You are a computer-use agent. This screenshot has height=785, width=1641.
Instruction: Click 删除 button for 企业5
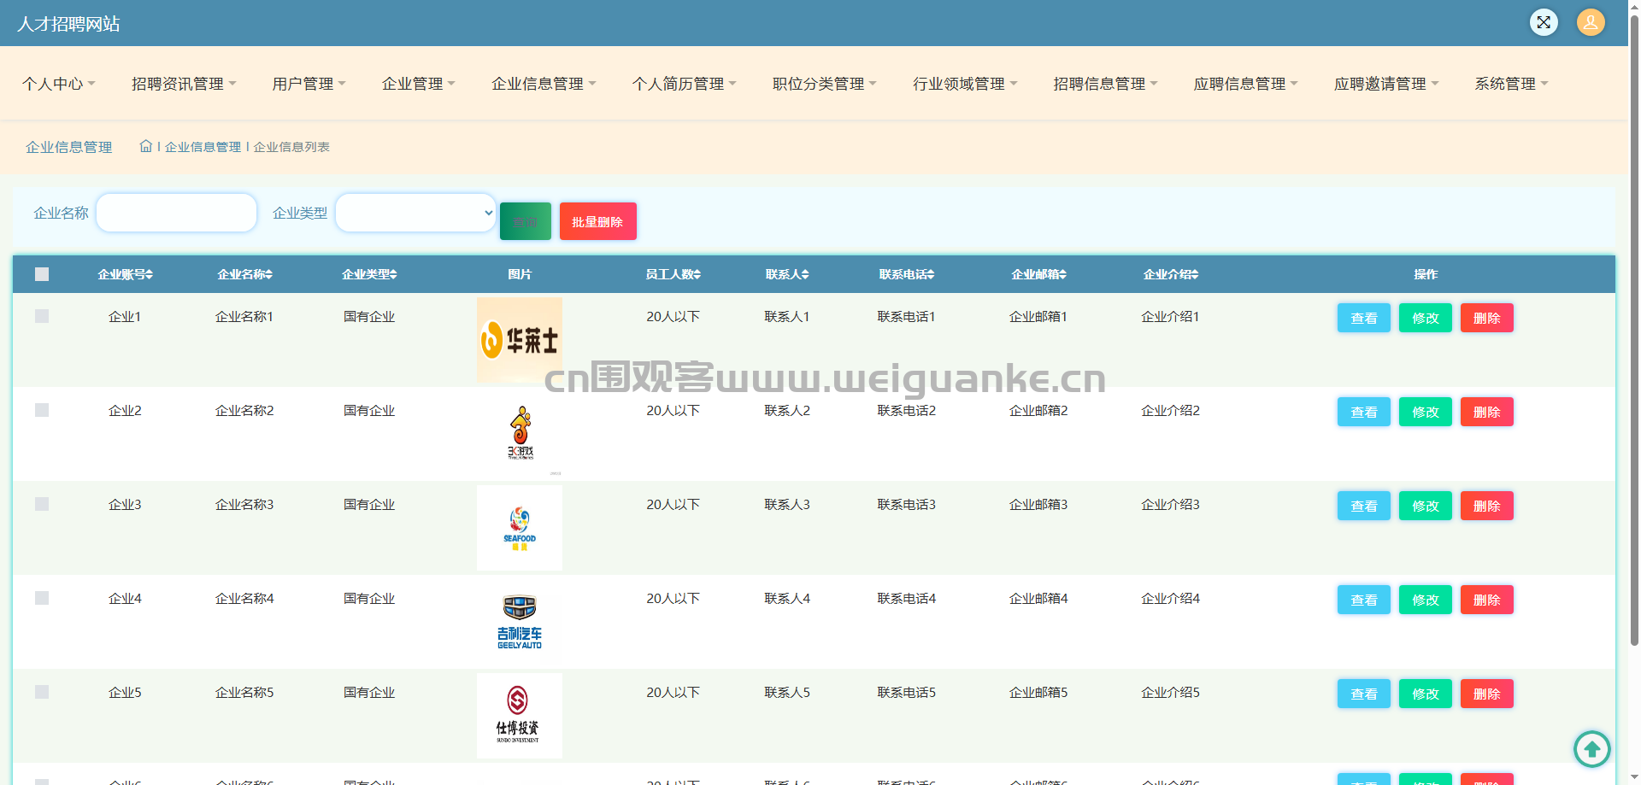pos(1487,694)
